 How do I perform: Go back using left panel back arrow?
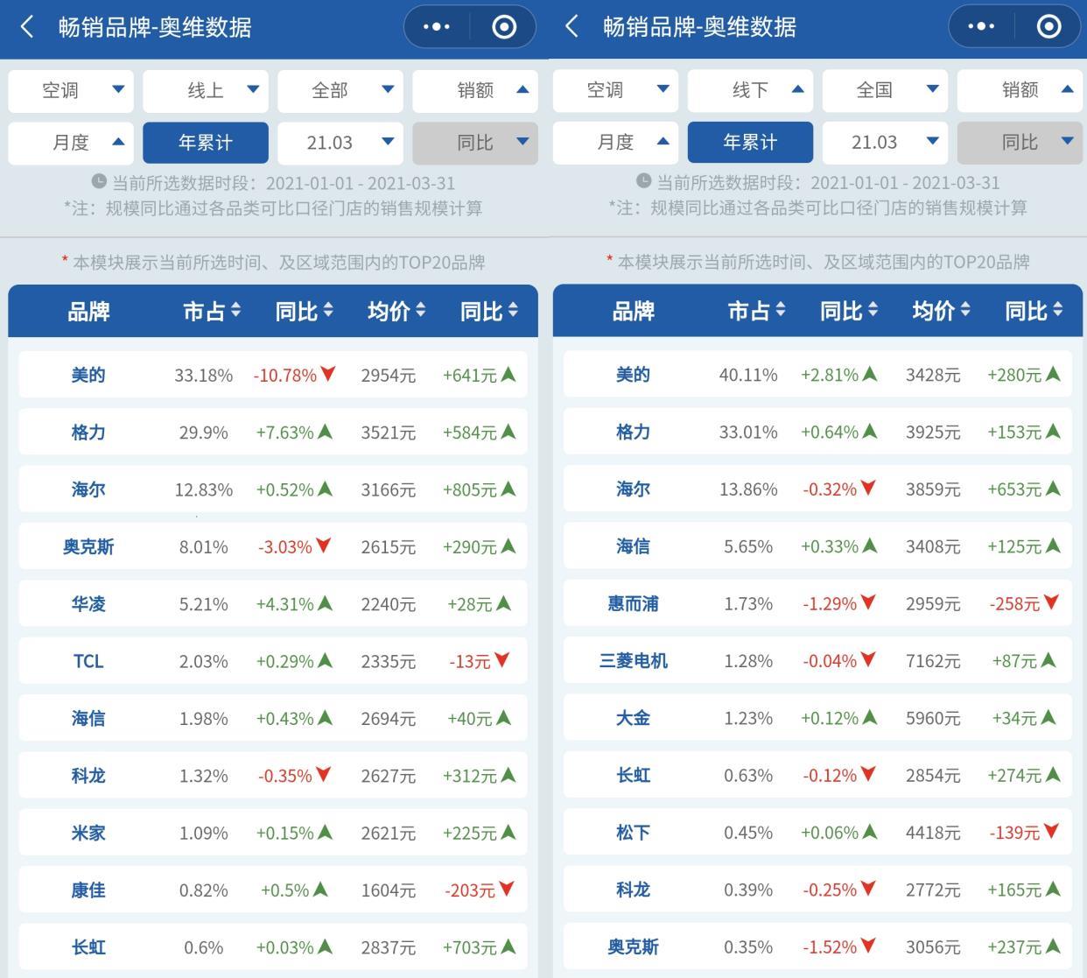[x=27, y=27]
